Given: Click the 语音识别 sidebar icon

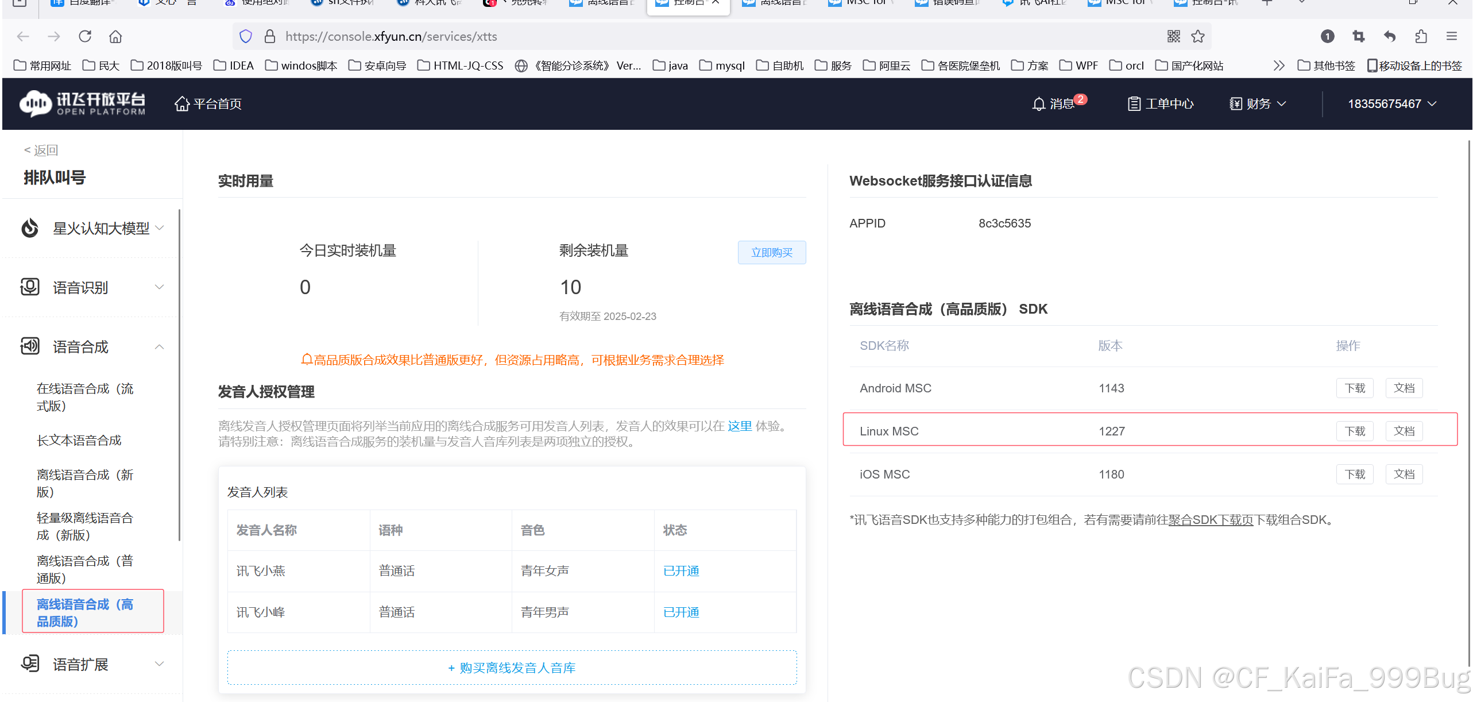Looking at the screenshot, I should pos(30,287).
